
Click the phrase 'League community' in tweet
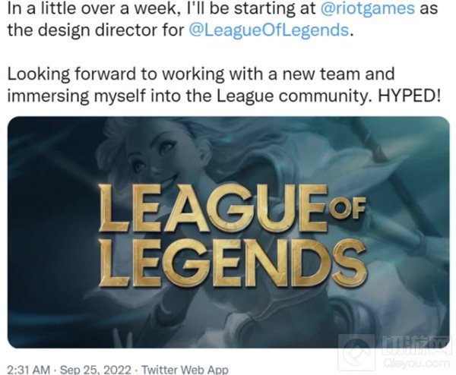pos(293,96)
